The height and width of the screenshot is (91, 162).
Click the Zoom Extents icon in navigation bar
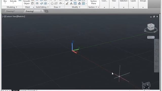click(x=156, y=55)
